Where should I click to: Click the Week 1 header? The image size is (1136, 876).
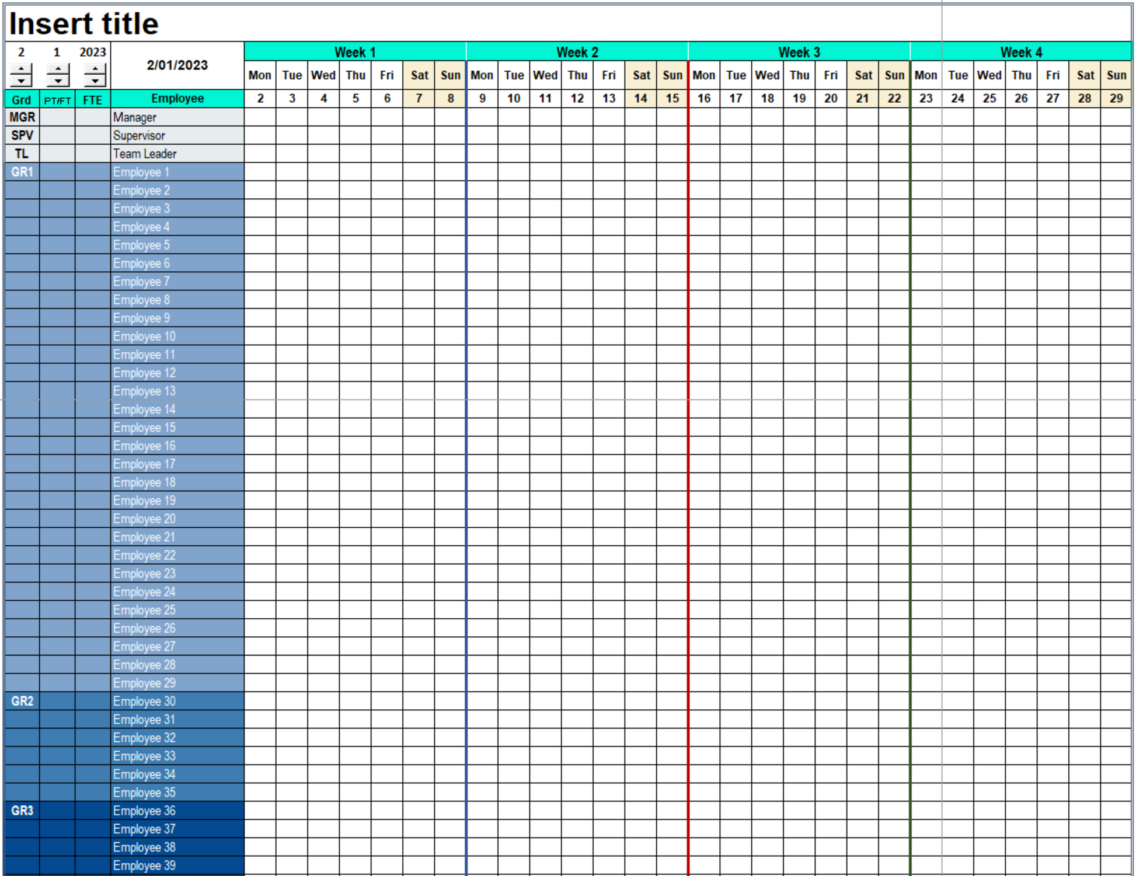(354, 52)
